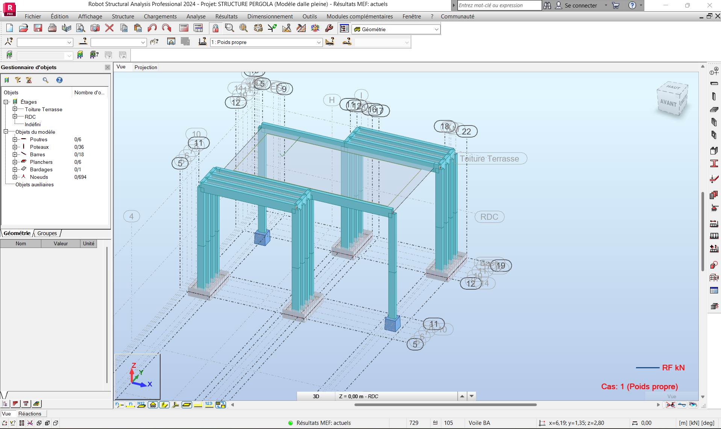Click the blue help icon in object manager
Viewport: 721px width, 429px height.
[59, 80]
